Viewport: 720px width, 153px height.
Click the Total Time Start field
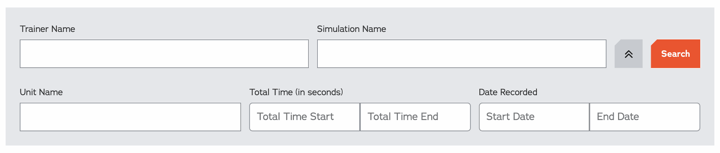304,117
